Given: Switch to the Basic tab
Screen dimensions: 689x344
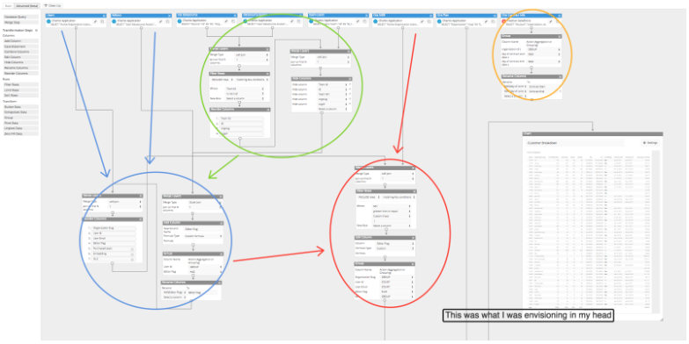Looking at the screenshot, I should coord(8,5).
